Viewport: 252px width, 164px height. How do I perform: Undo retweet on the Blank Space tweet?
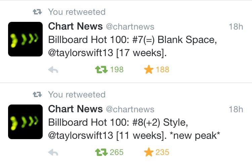click(101, 70)
